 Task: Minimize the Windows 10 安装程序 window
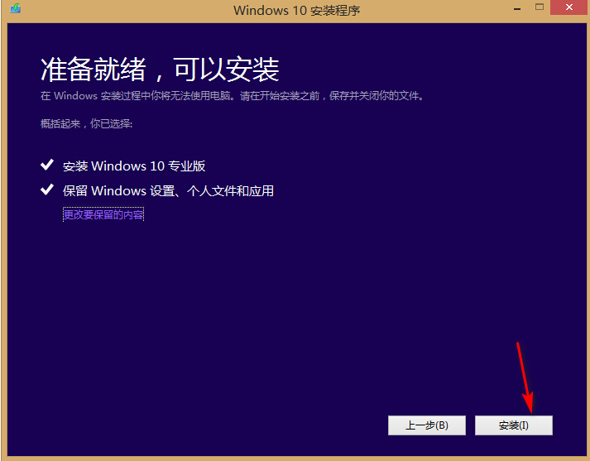[x=517, y=8]
